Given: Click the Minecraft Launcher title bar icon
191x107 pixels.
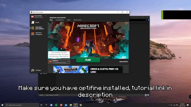Looking at the screenshot, I should pos(31,12).
